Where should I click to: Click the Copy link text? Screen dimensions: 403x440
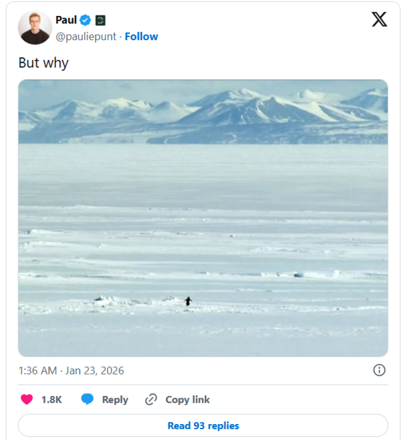click(187, 399)
